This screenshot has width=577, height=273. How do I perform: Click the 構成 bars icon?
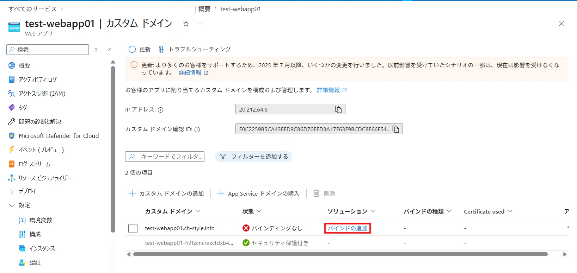[22, 234]
